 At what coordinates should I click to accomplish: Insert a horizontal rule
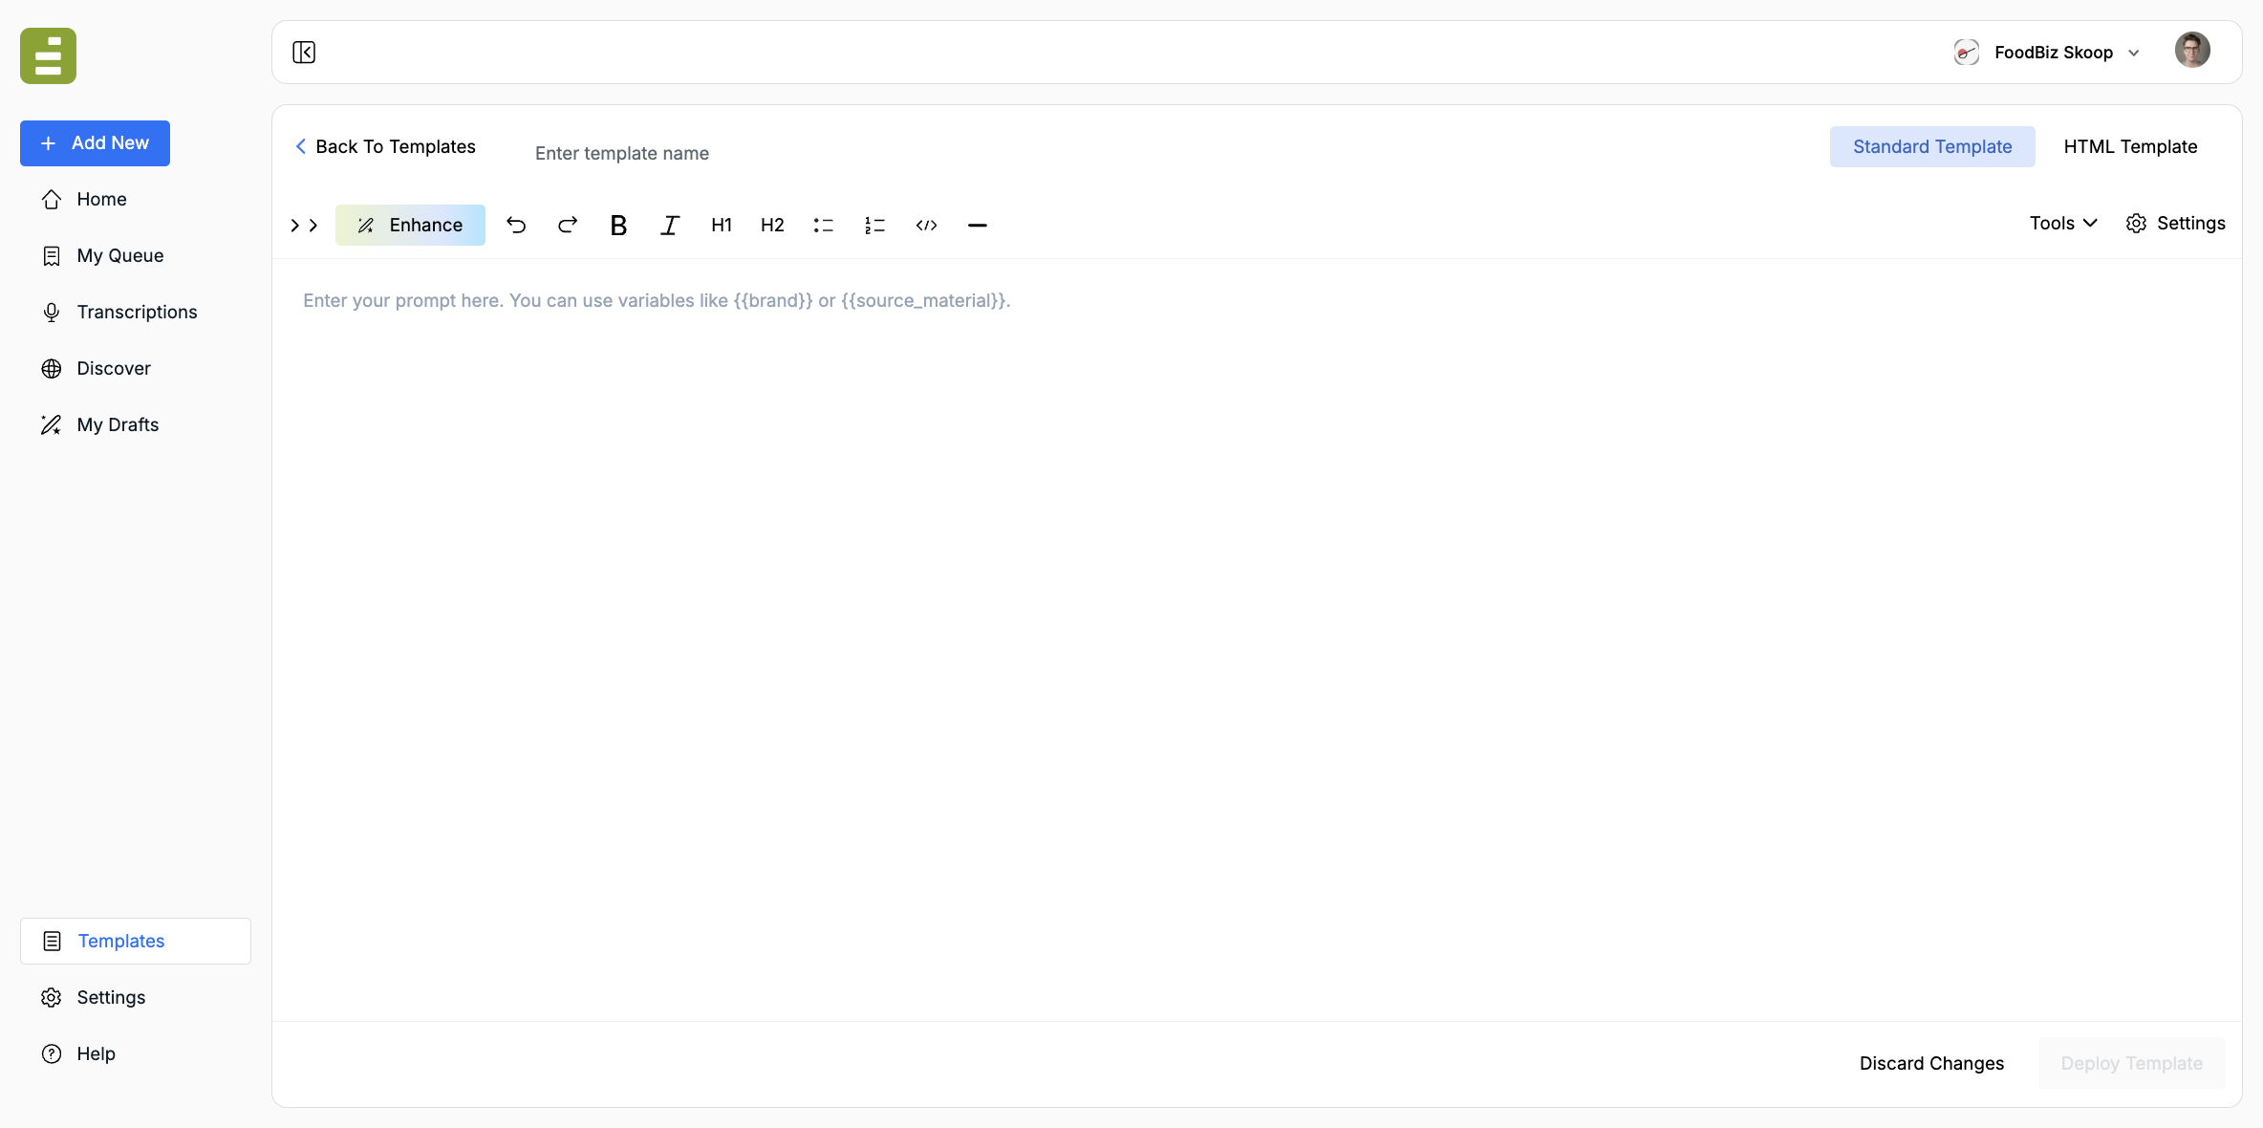click(x=977, y=225)
